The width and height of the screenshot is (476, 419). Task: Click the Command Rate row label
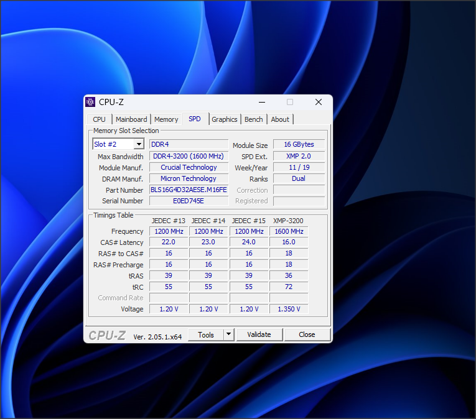pos(121,298)
